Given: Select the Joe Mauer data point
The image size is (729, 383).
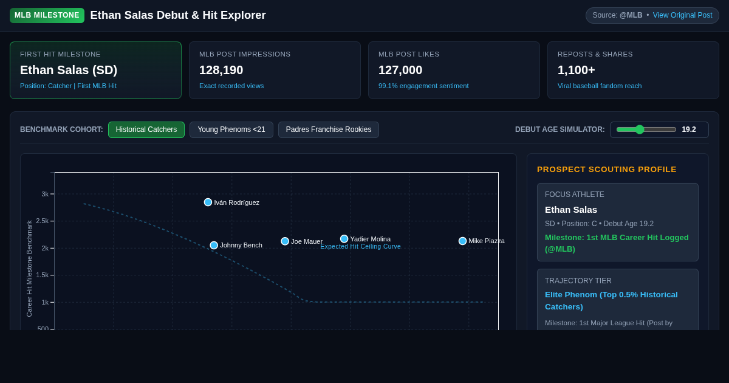Looking at the screenshot, I should click(285, 241).
